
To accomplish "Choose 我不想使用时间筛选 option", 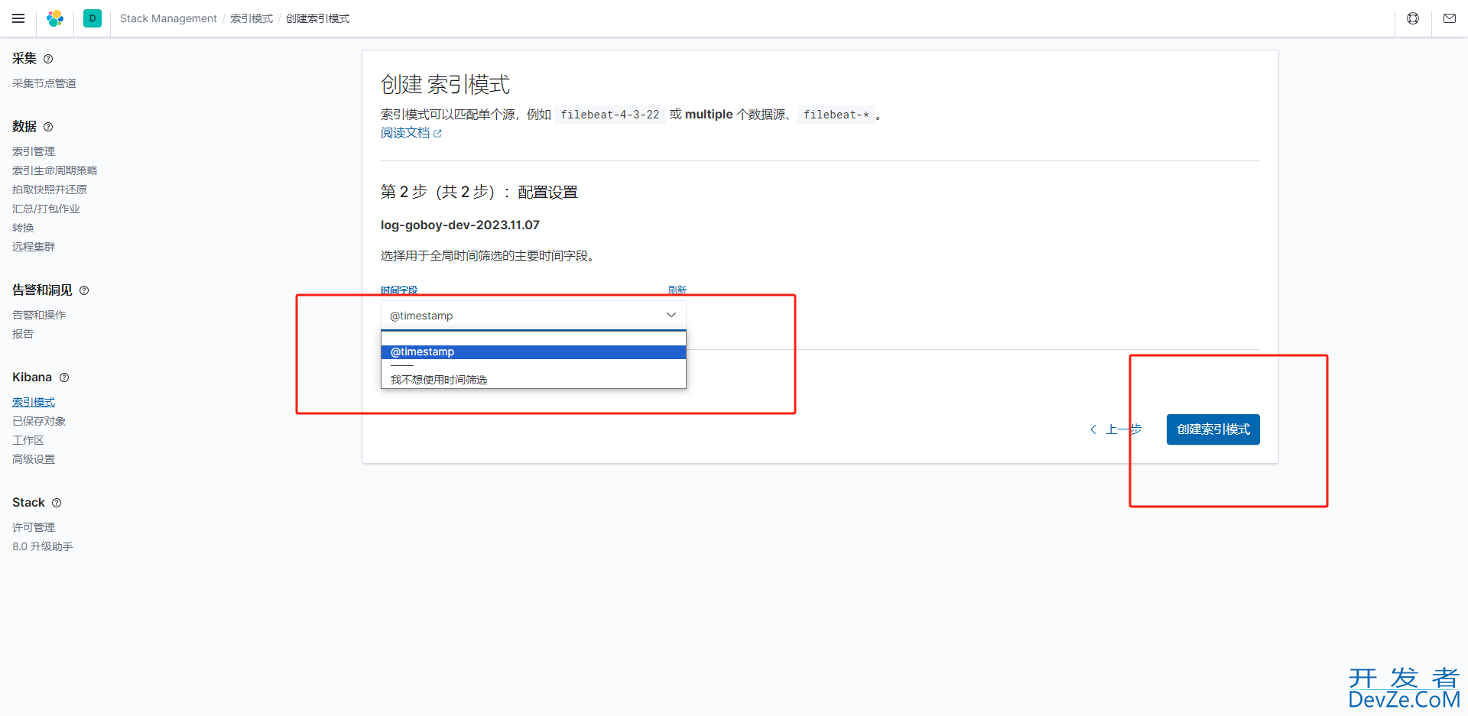I will coord(533,380).
